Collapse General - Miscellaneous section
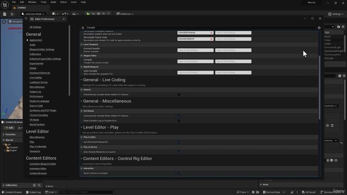347x195 pixels. [x=81, y=101]
